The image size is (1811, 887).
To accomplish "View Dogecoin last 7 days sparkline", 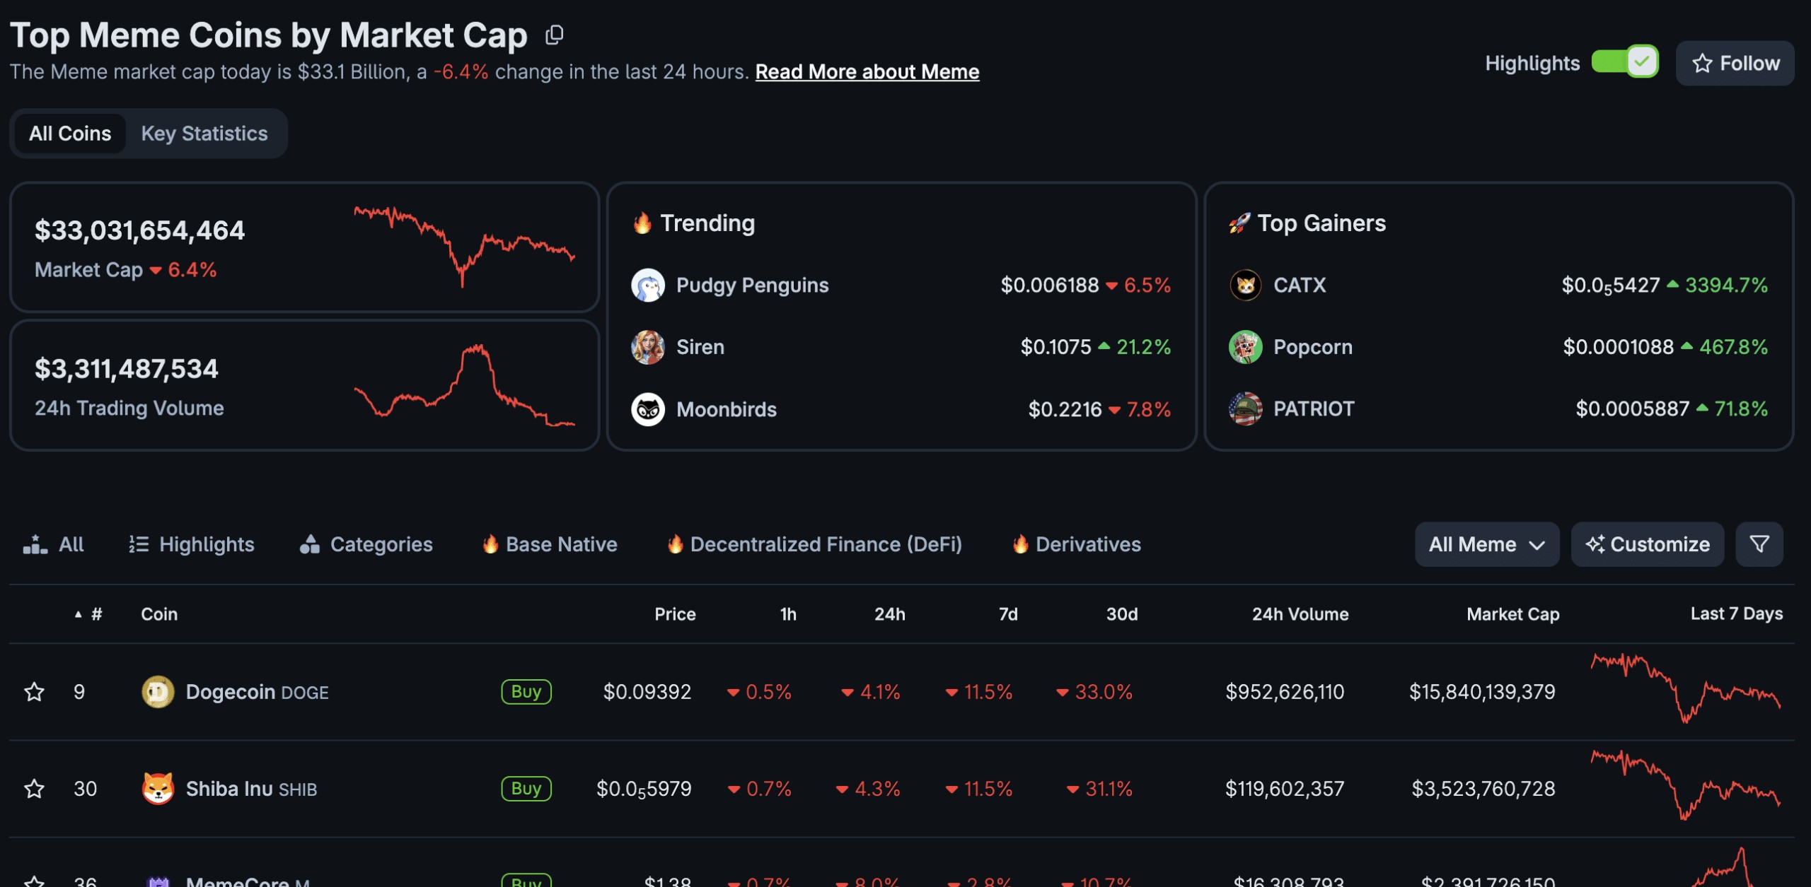I will pos(1686,688).
